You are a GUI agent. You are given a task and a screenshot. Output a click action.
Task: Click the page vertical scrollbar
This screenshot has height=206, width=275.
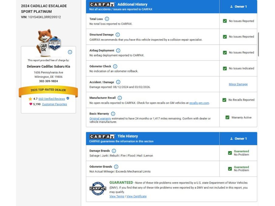point(258,44)
